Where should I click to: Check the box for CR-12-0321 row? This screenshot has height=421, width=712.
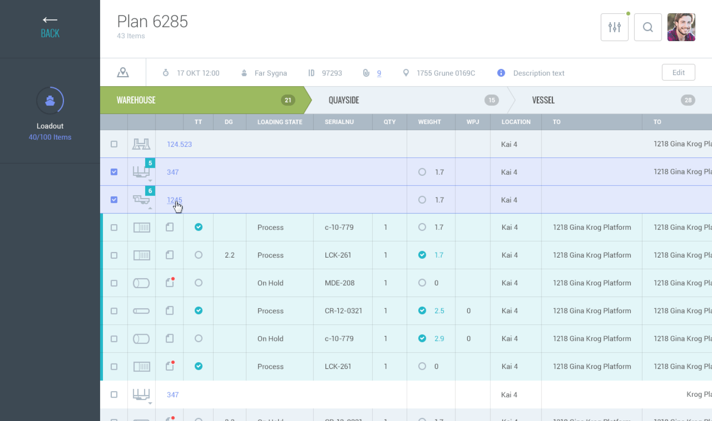click(114, 311)
